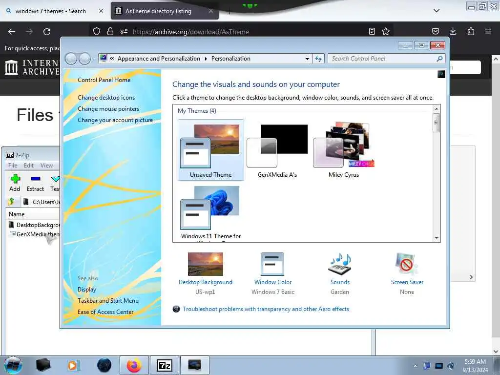Viewport: 500px width, 375px height.
Task: Open the Firefox extensions puzzle icon
Action: click(471, 31)
